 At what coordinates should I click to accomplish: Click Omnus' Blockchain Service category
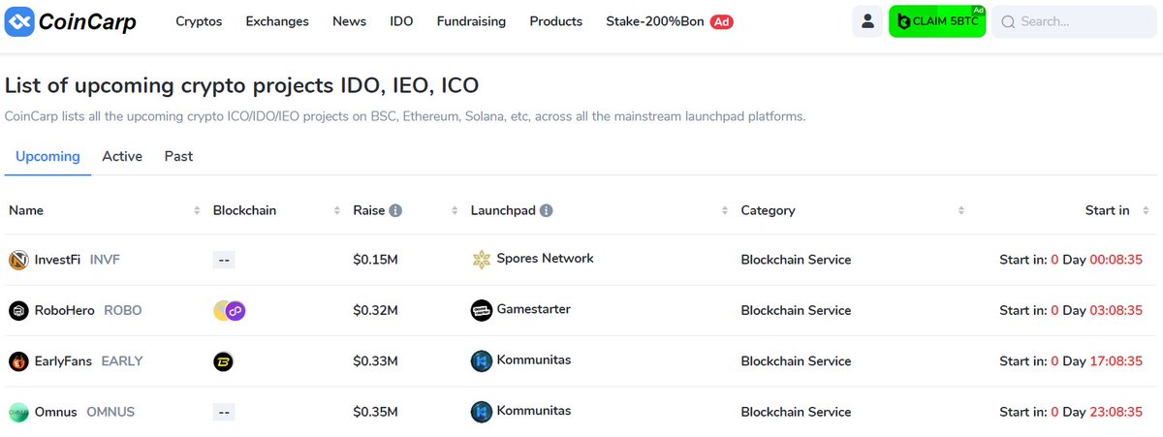tap(796, 412)
